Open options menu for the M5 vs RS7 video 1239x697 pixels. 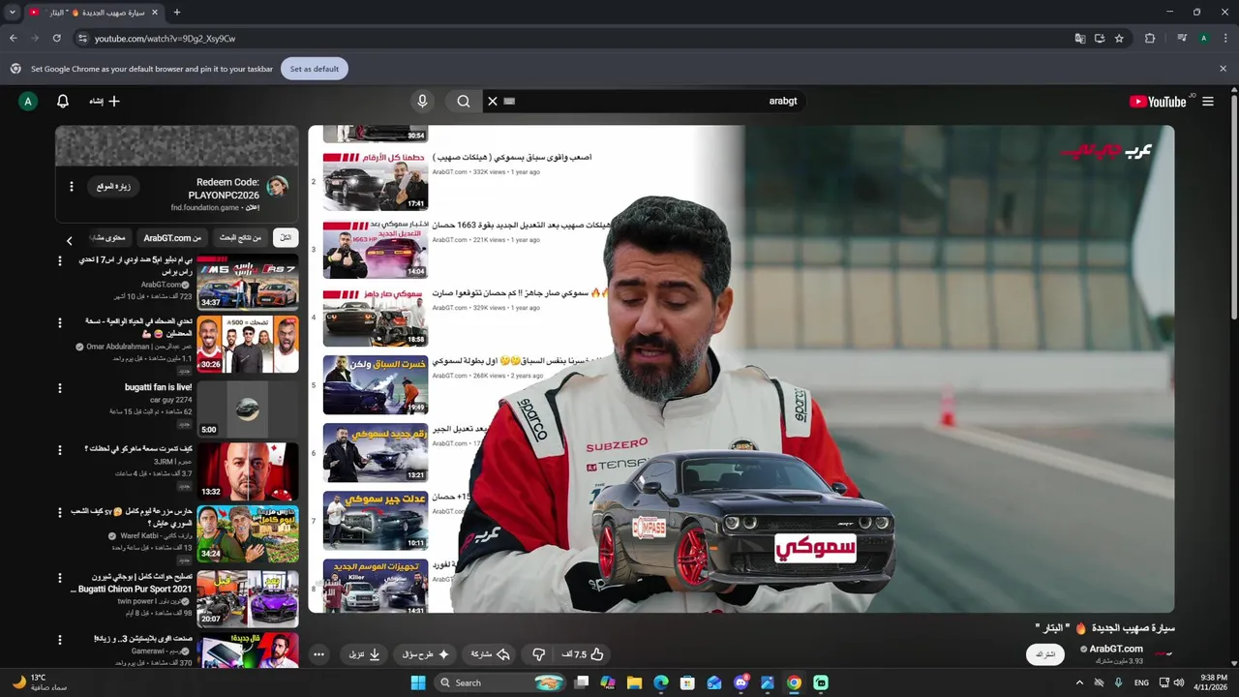tap(60, 261)
